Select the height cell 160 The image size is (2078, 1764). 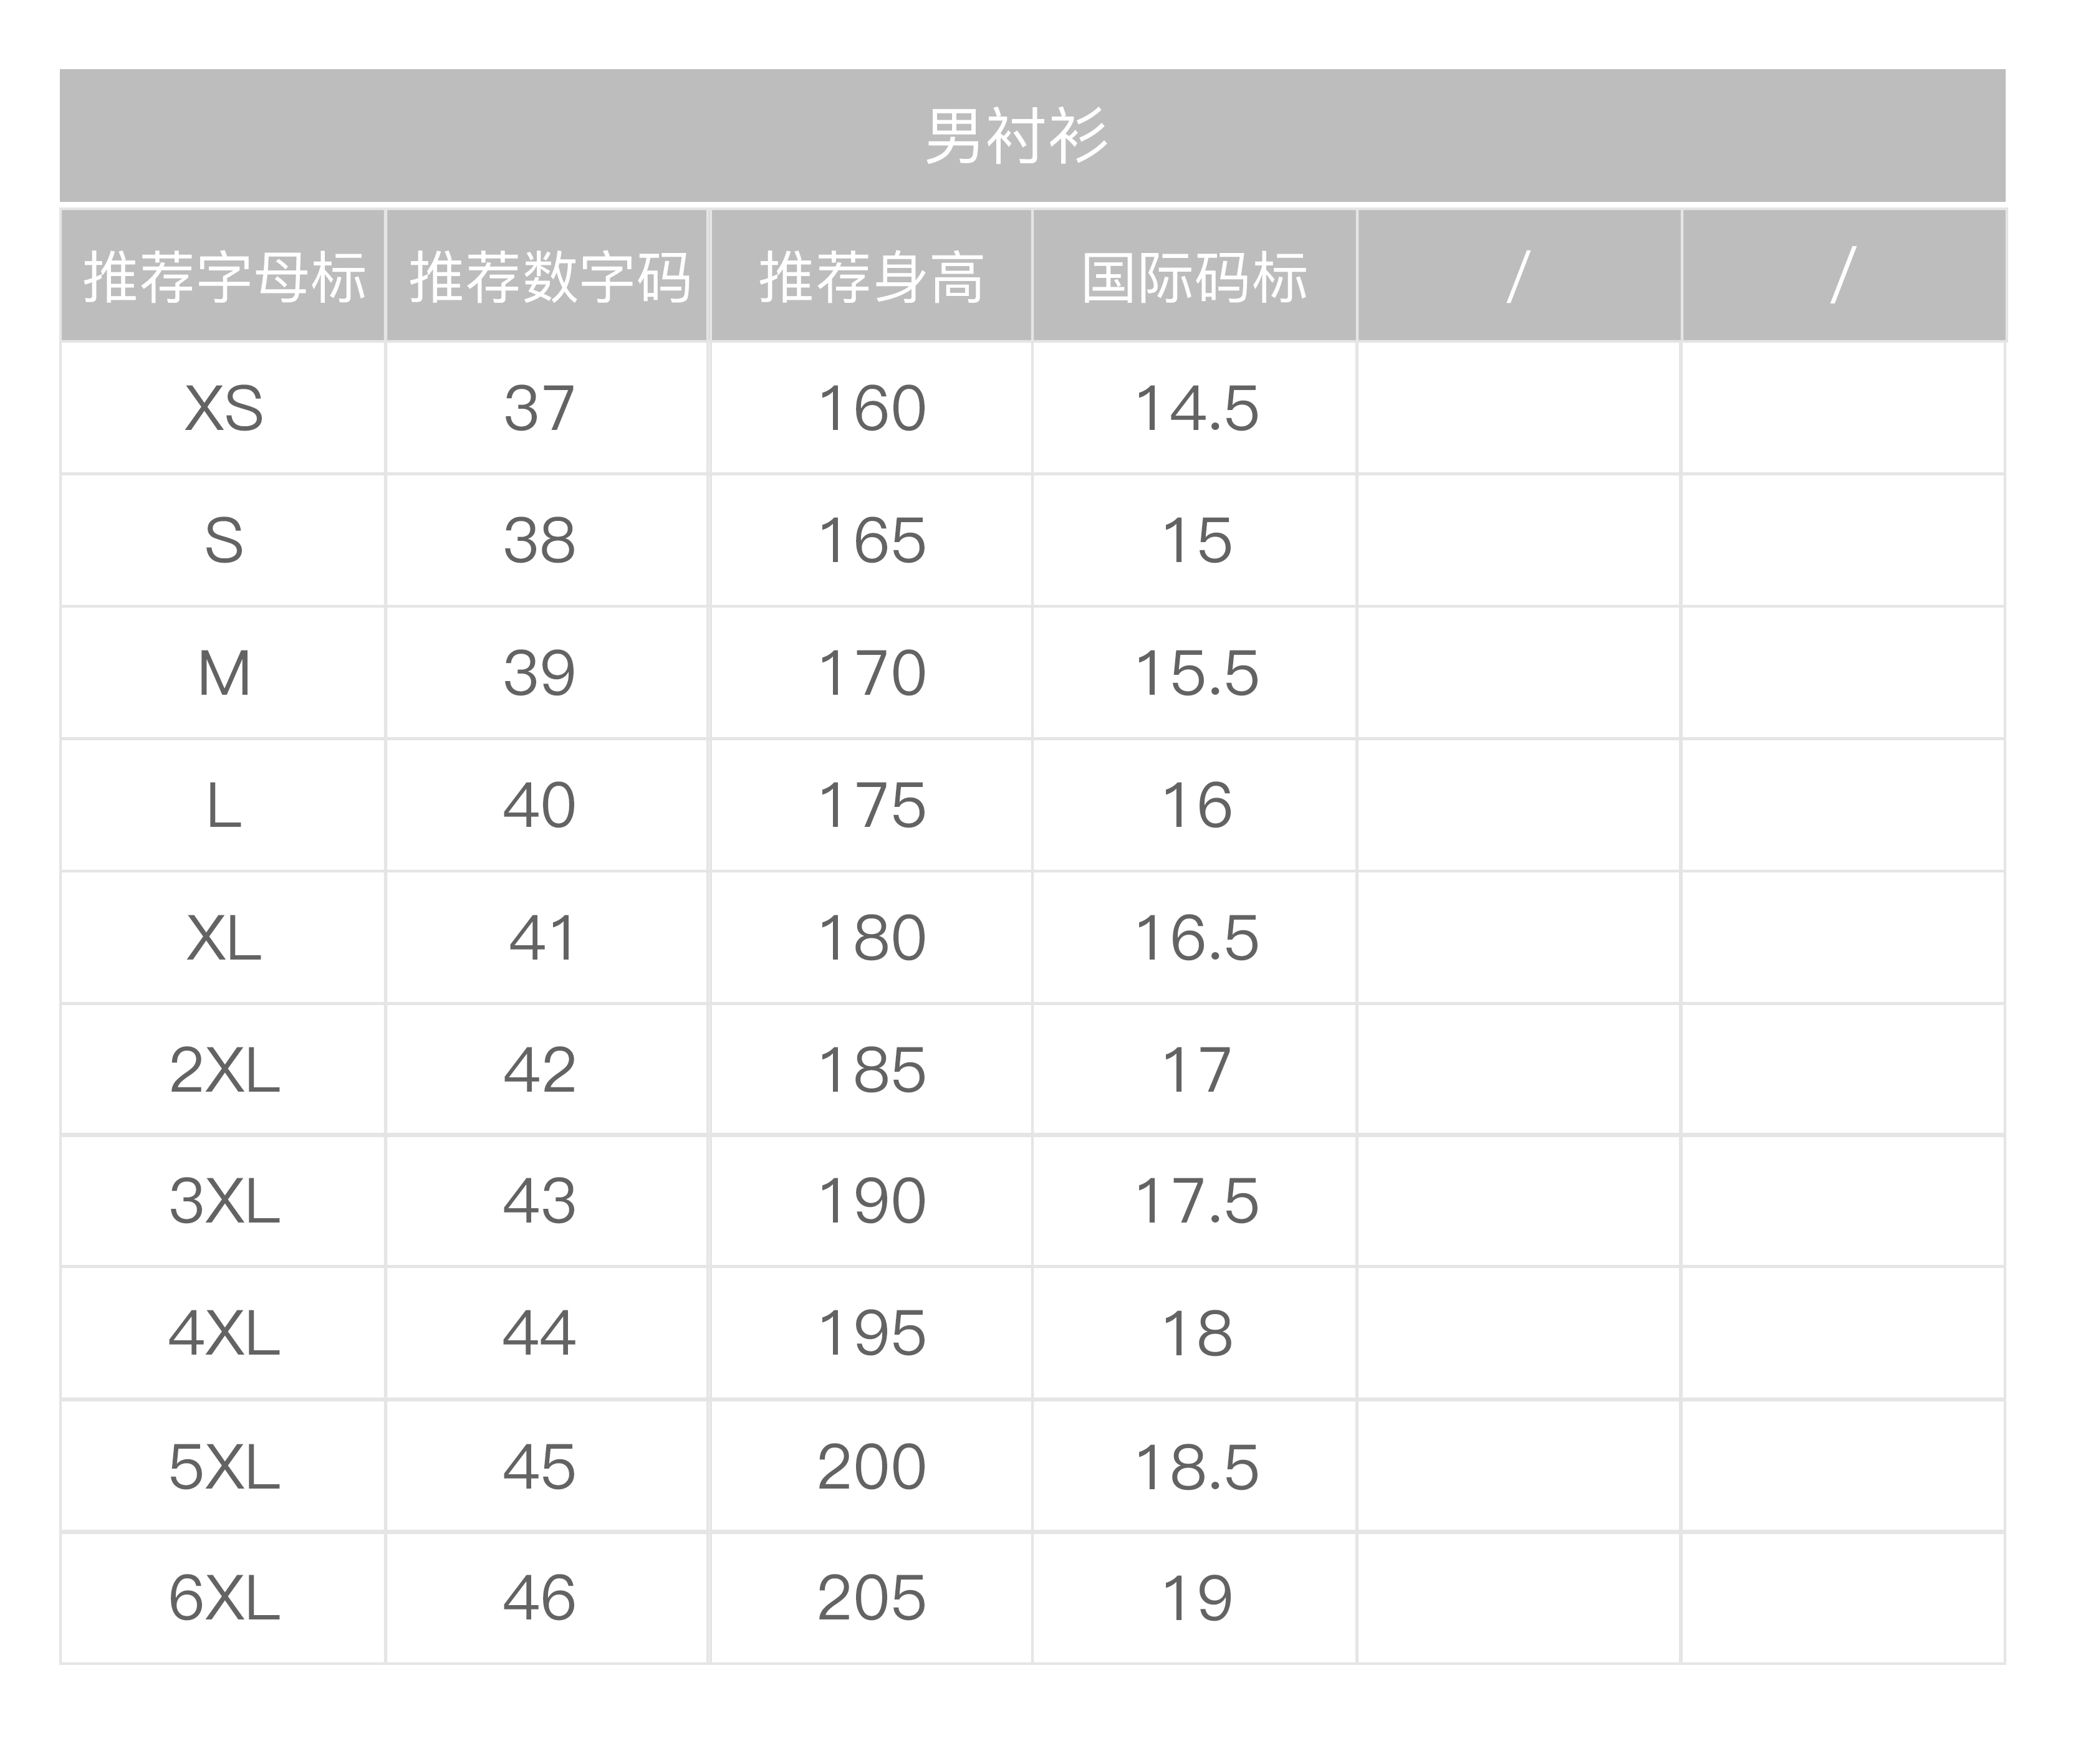click(870, 408)
